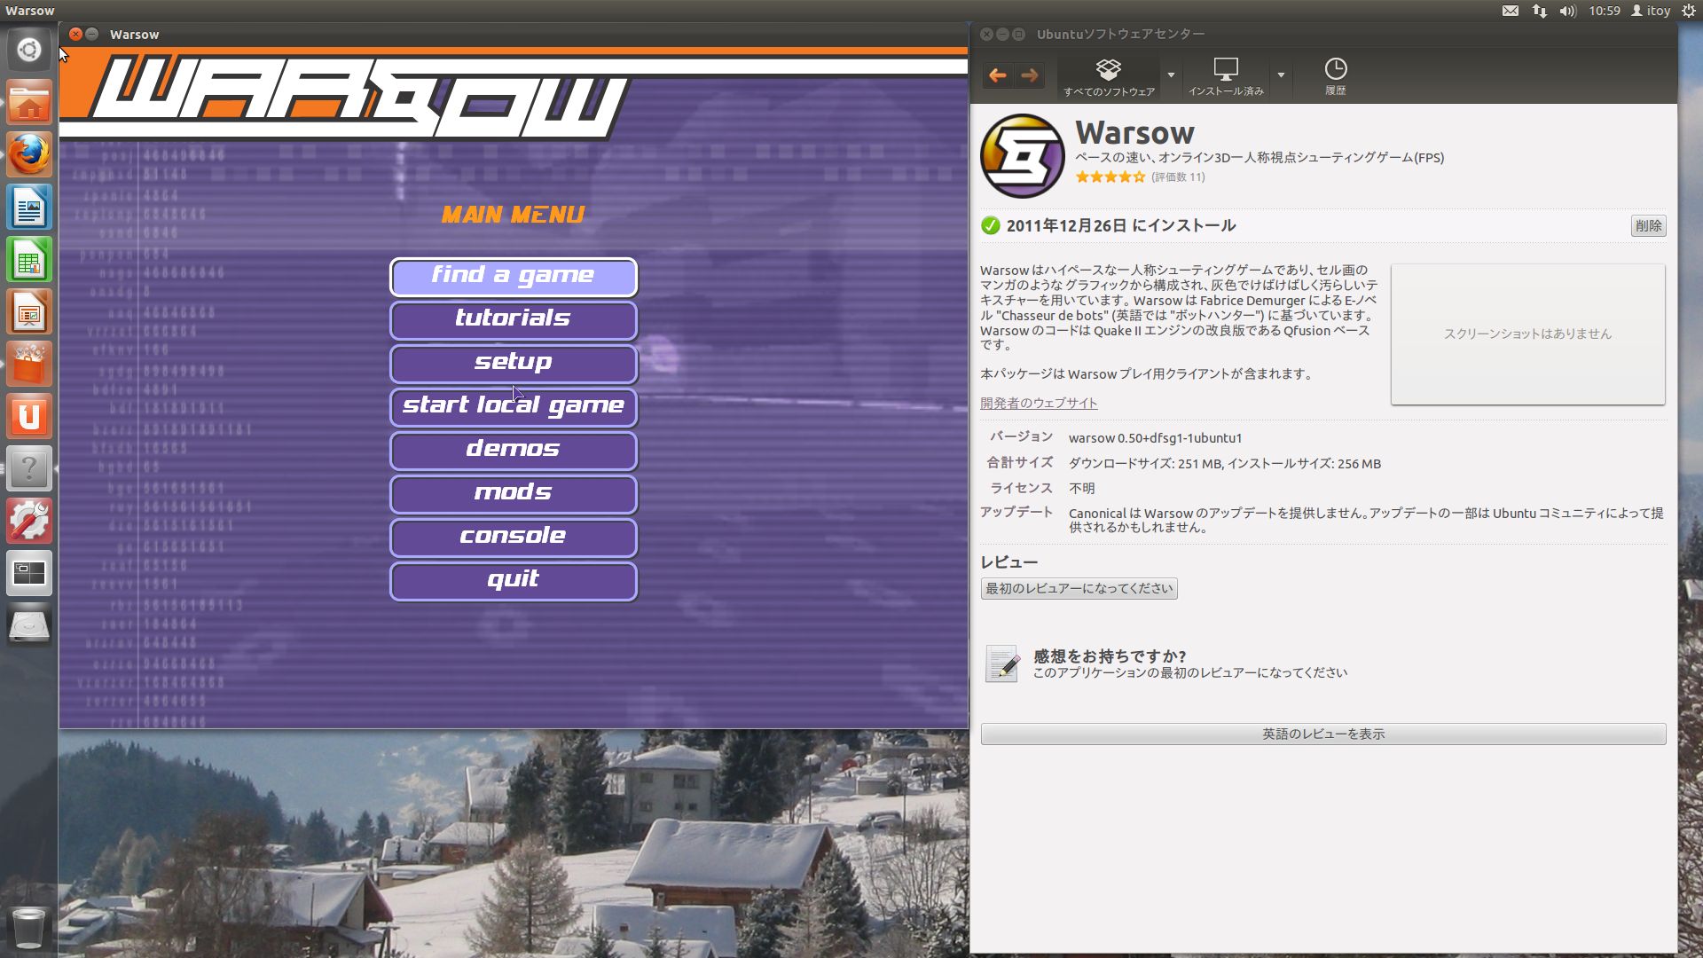1703x958 pixels.
Task: Open 'setup' in Warsow main menu
Action: 513,364
